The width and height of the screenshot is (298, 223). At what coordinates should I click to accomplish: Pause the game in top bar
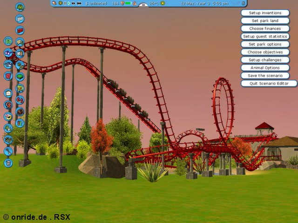pos(65,3)
